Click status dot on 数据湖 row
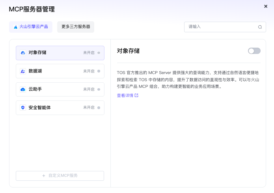 [x=99, y=71]
